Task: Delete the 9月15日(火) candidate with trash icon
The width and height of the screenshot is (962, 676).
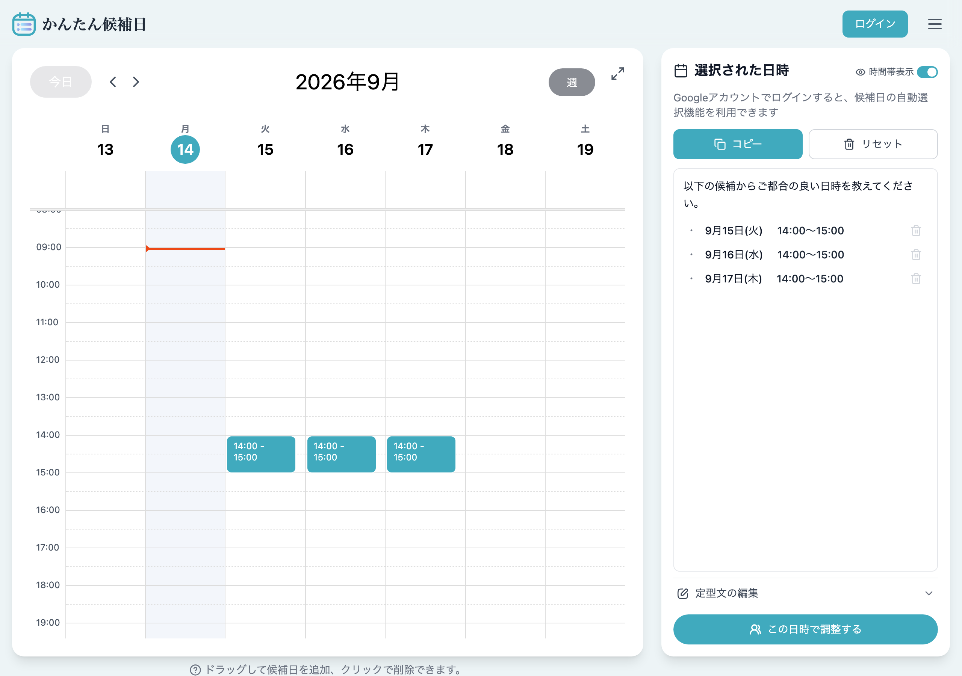Action: tap(916, 231)
